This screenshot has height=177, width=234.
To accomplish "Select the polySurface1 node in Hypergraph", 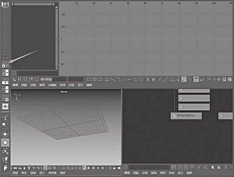I will (186, 116).
